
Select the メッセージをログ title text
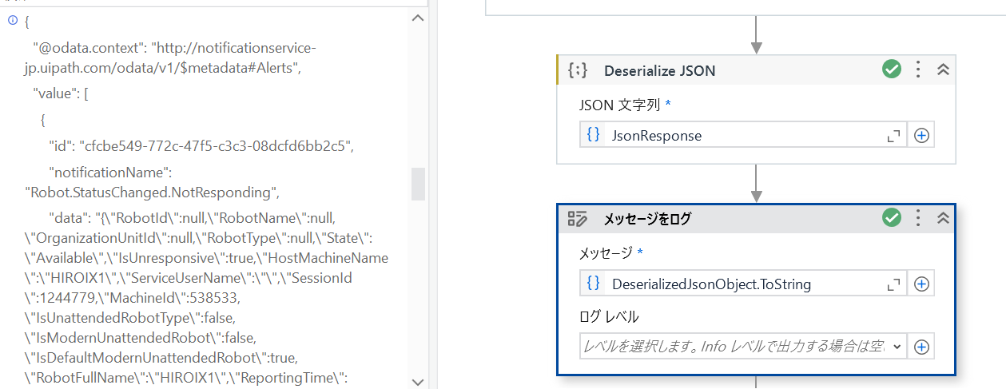tap(647, 218)
